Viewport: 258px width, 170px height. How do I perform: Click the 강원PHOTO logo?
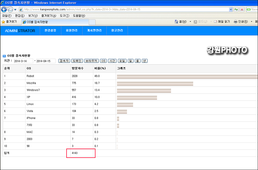(x=227, y=50)
